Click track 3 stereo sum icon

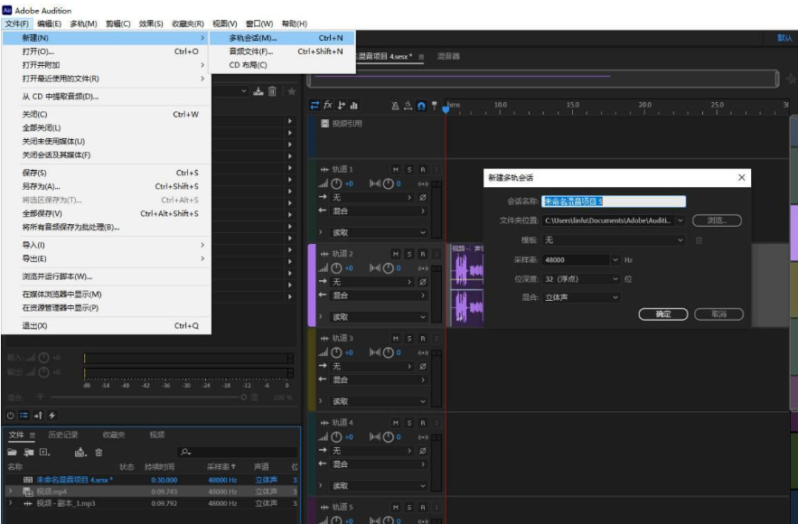(x=422, y=352)
